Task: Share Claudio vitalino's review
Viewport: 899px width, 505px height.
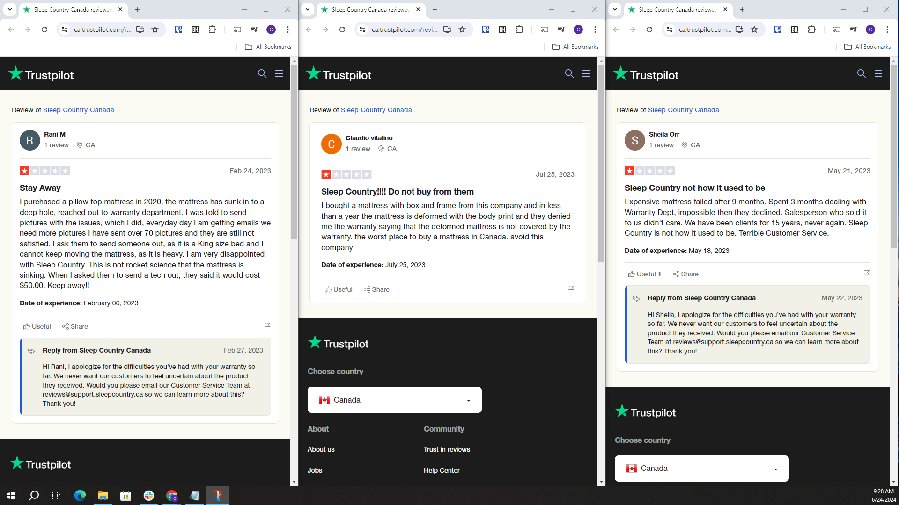Action: coord(376,289)
